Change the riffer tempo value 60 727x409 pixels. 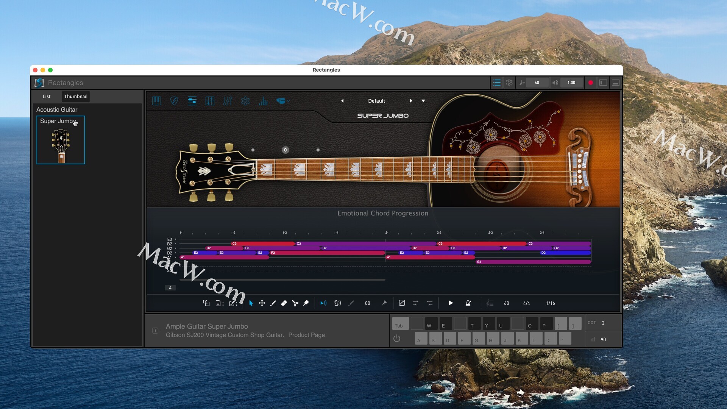click(x=507, y=303)
